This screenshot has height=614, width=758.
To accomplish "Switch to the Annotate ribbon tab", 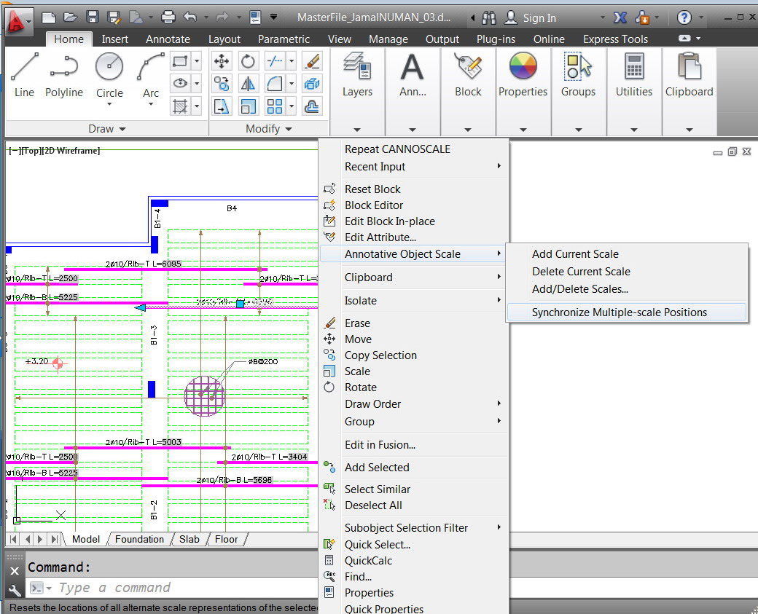I will [168, 39].
